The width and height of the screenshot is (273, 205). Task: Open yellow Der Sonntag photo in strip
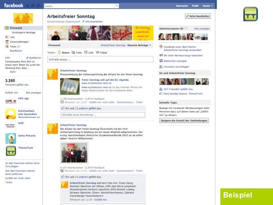click(x=143, y=33)
